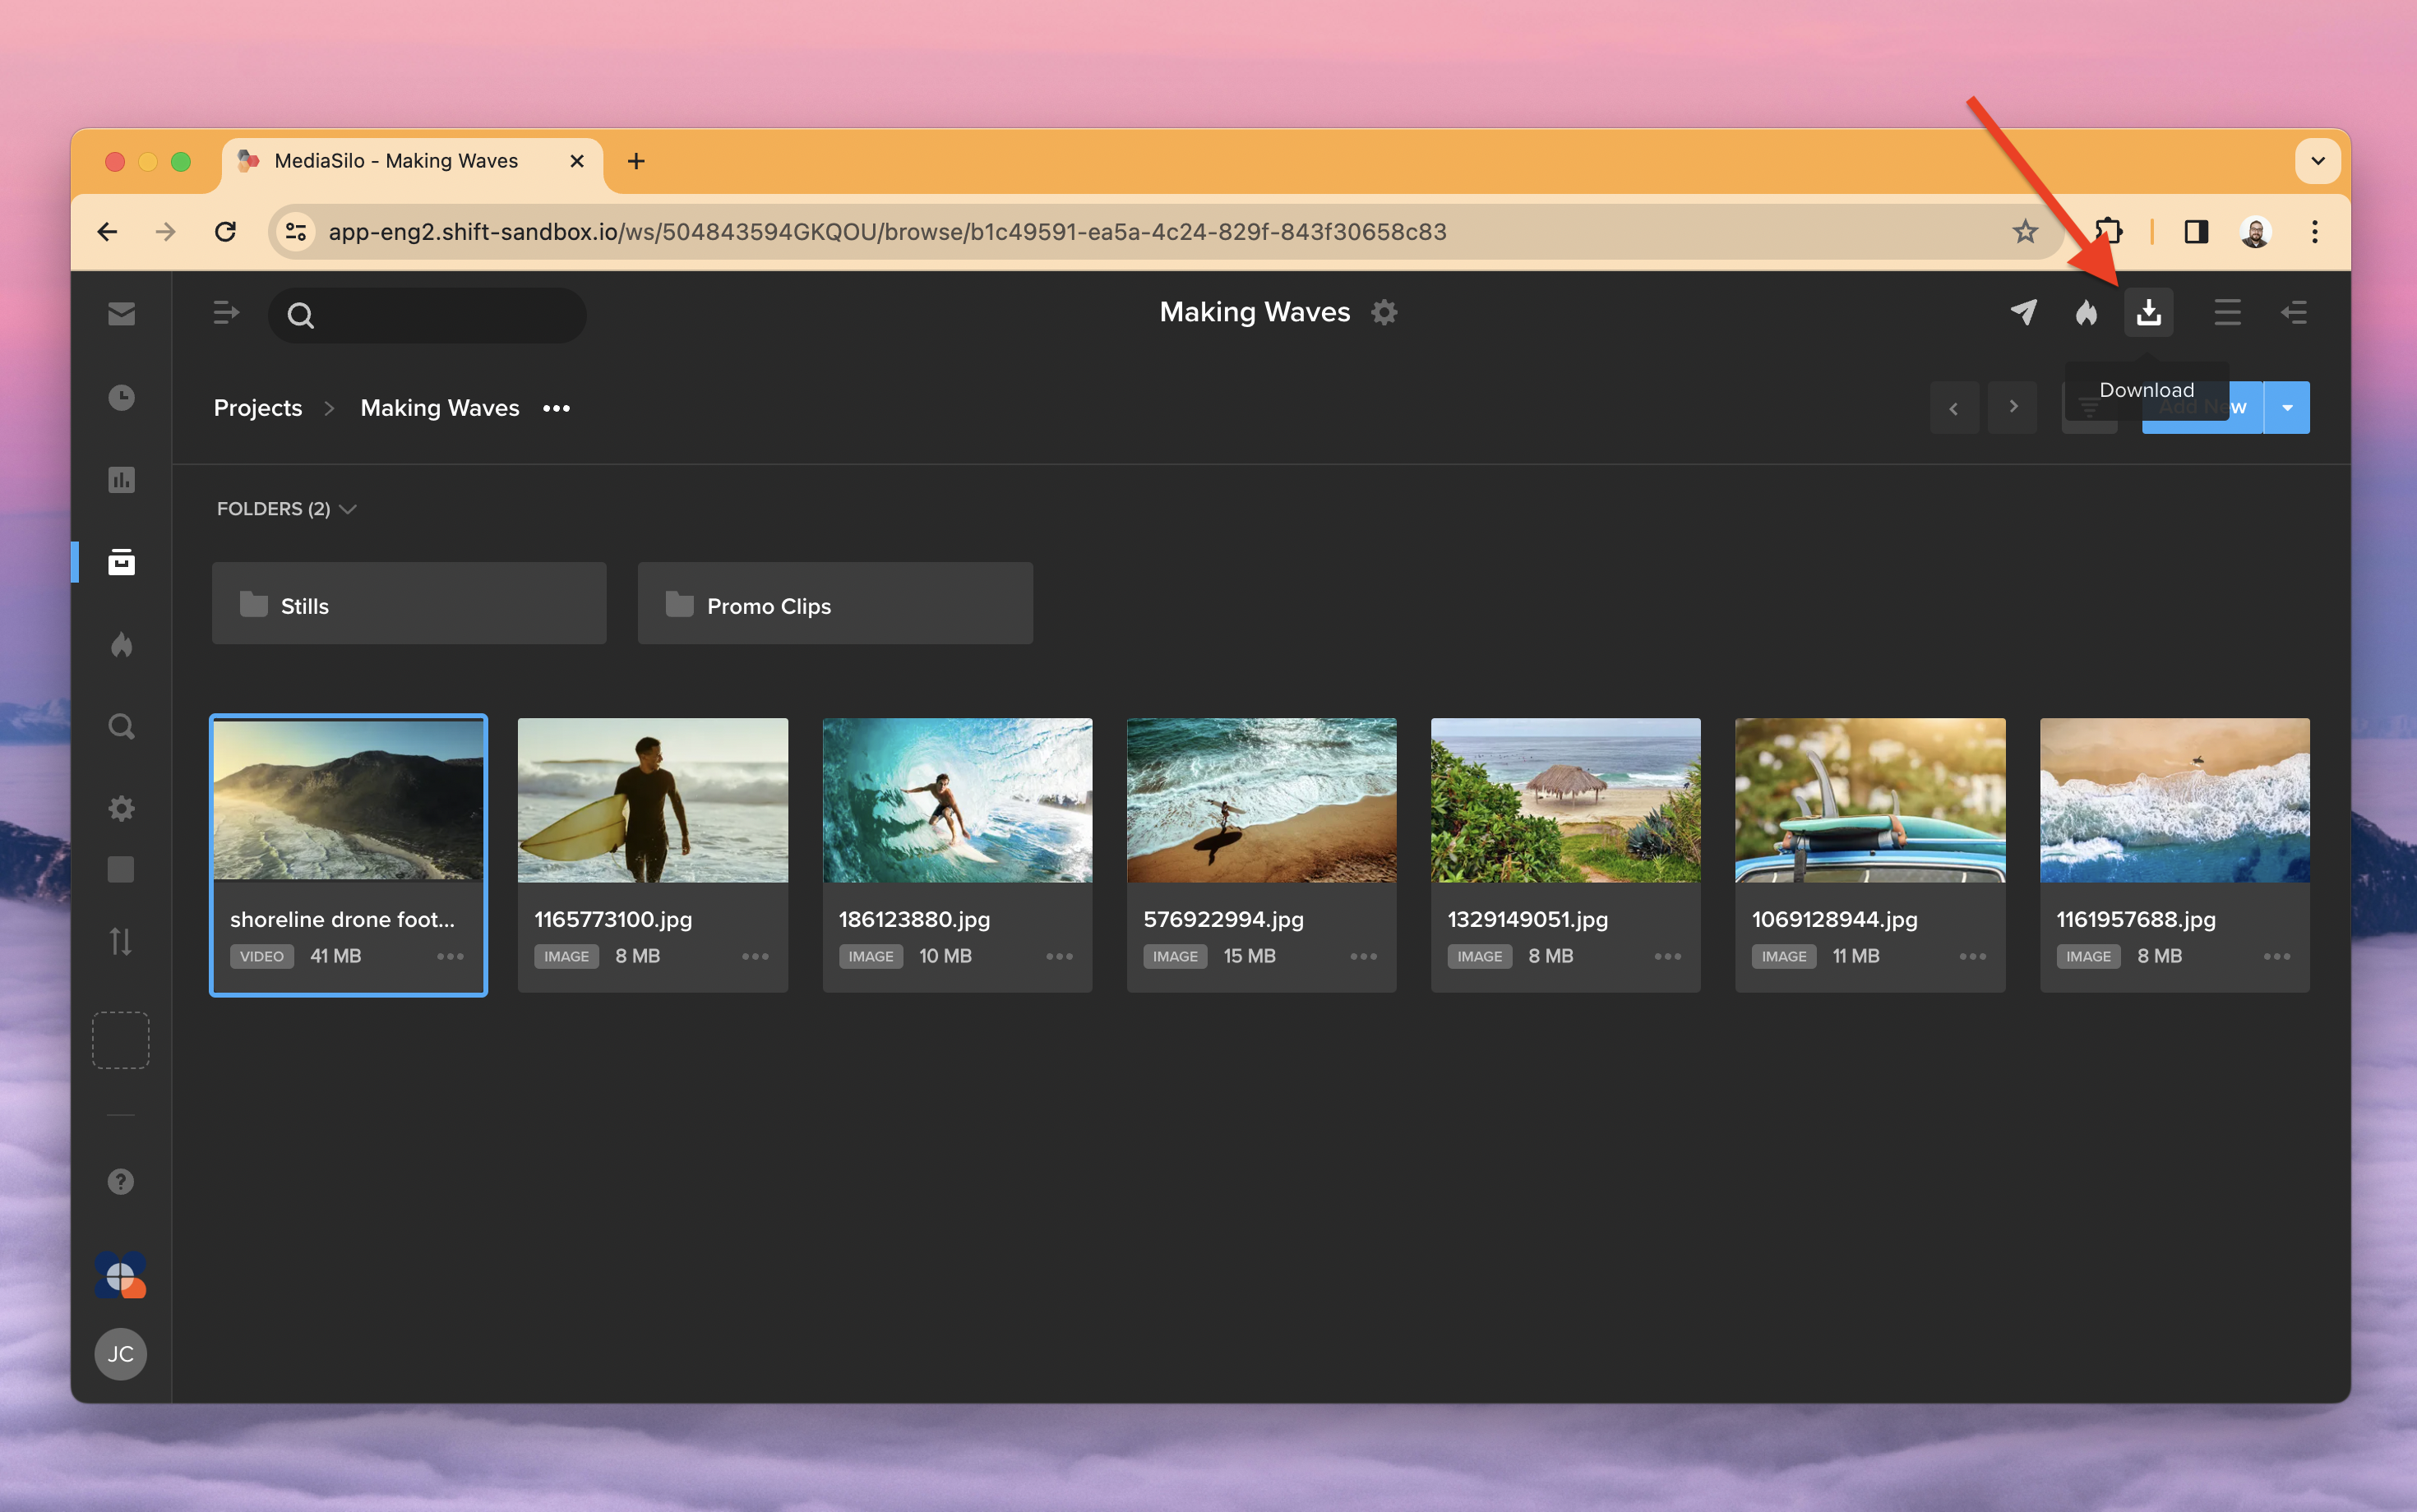Go to previous page arrow button
This screenshot has width=2417, height=1512.
pos(1954,408)
